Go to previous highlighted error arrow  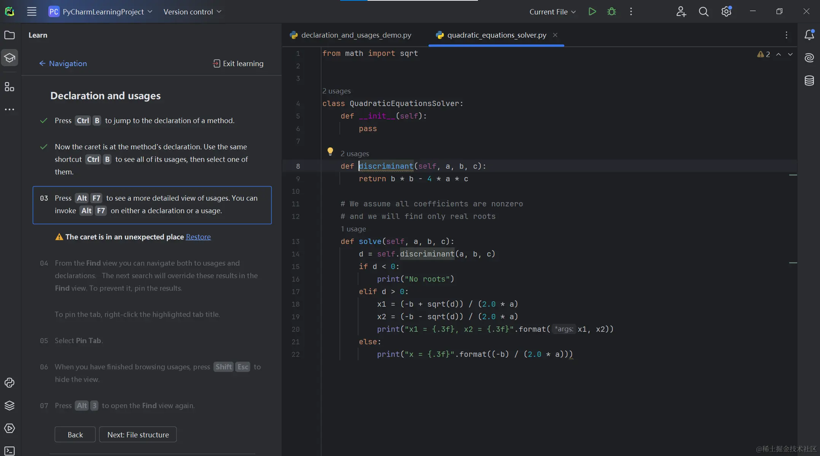pyautogui.click(x=779, y=54)
